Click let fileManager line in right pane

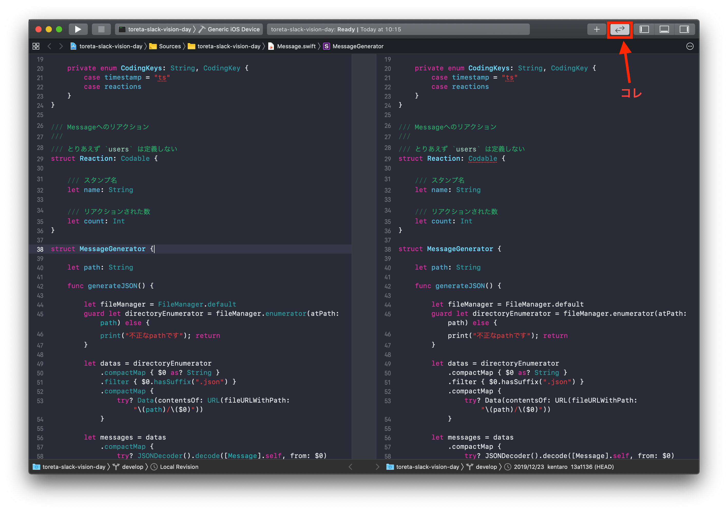(x=507, y=304)
